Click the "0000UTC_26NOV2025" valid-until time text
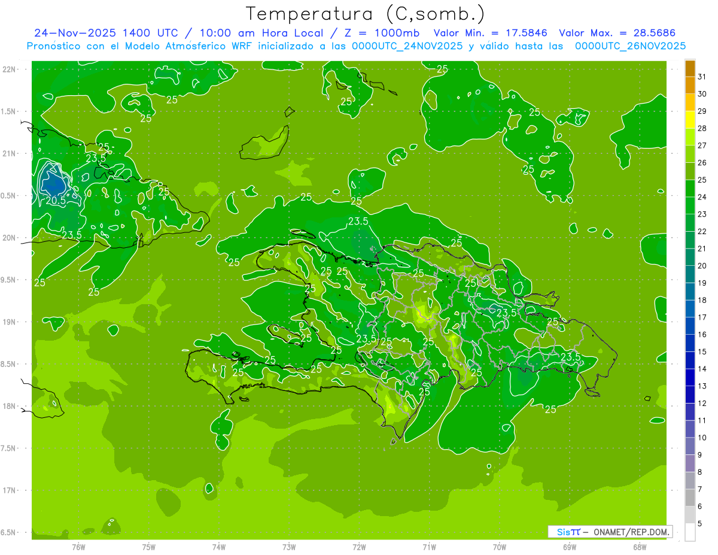The height and width of the screenshot is (555, 718). (x=630, y=46)
